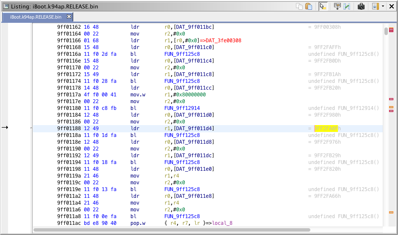Select the highlighted value 9FF2FA0Fh
398x235 pixels.
pyautogui.click(x=327, y=128)
